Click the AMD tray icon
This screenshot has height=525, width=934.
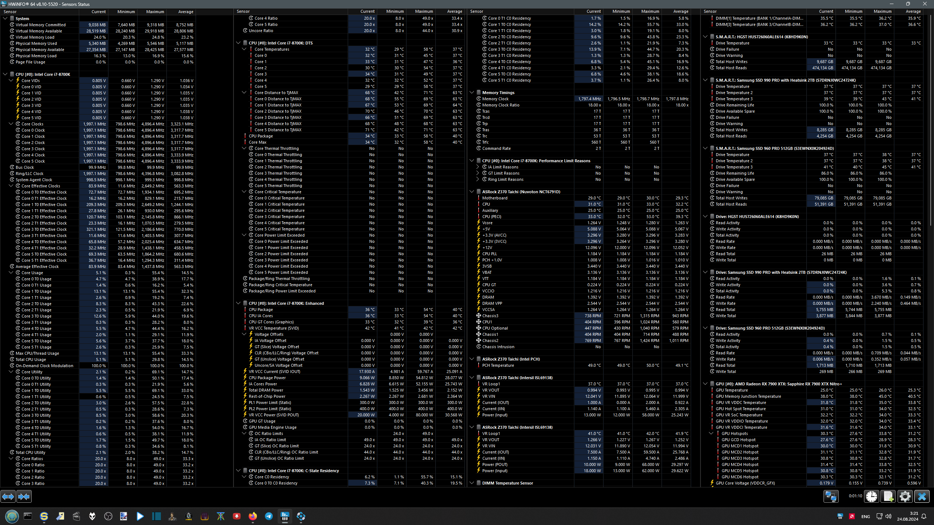[x=852, y=516]
